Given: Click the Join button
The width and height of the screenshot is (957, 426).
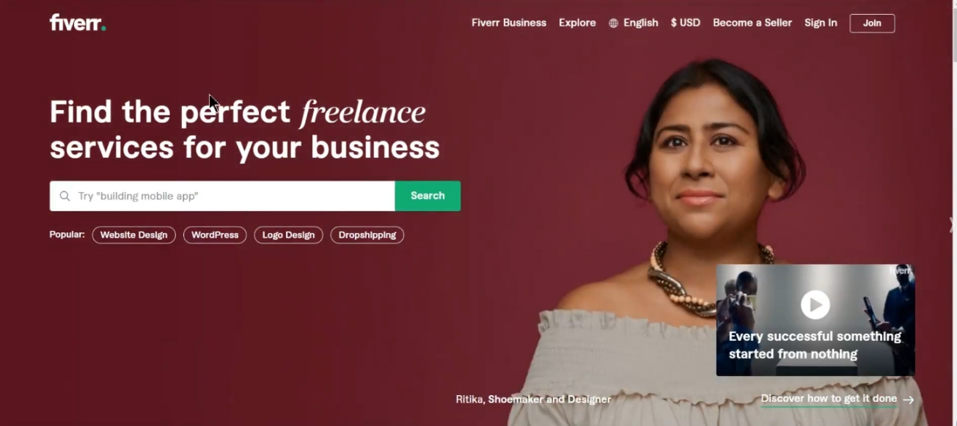Looking at the screenshot, I should 872,23.
